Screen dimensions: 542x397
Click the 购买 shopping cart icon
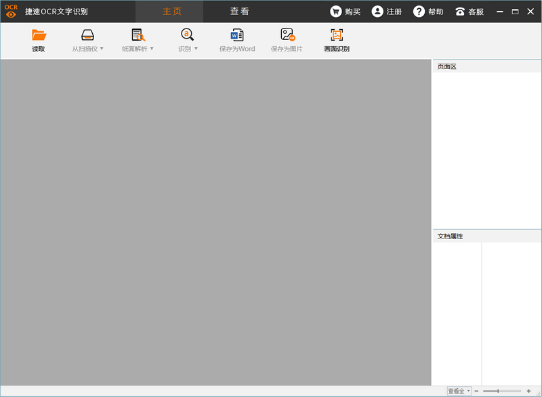(x=335, y=12)
